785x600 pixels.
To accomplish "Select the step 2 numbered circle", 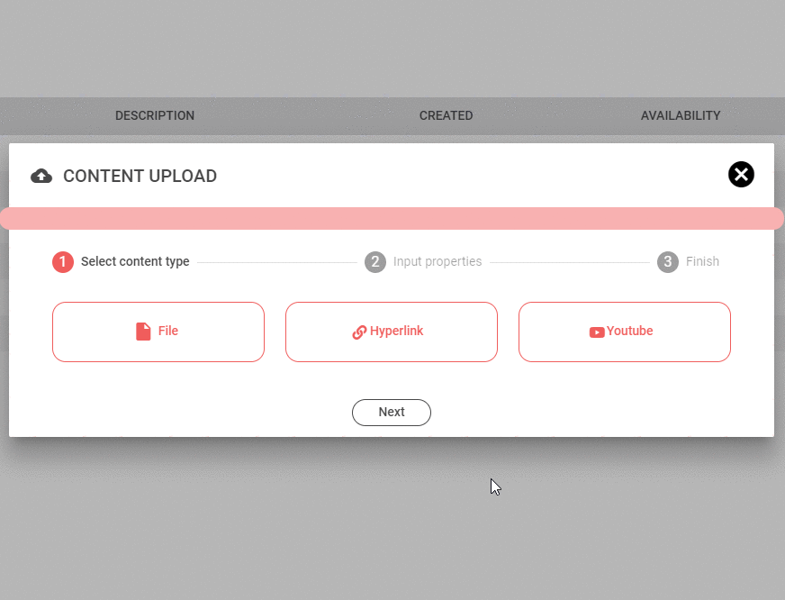I will (375, 262).
